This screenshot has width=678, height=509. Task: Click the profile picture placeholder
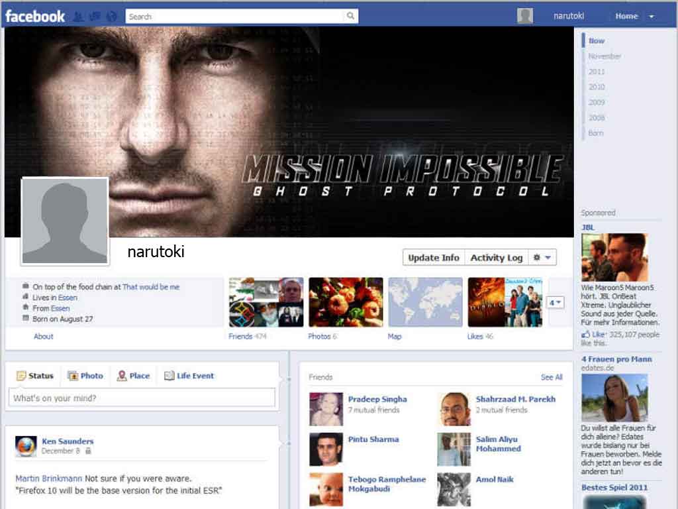[x=65, y=221]
